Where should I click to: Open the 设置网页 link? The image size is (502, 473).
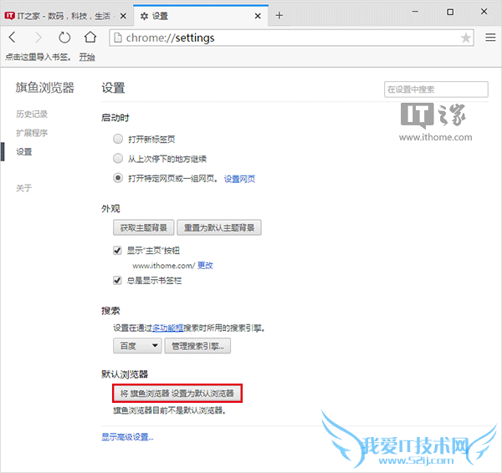239,179
